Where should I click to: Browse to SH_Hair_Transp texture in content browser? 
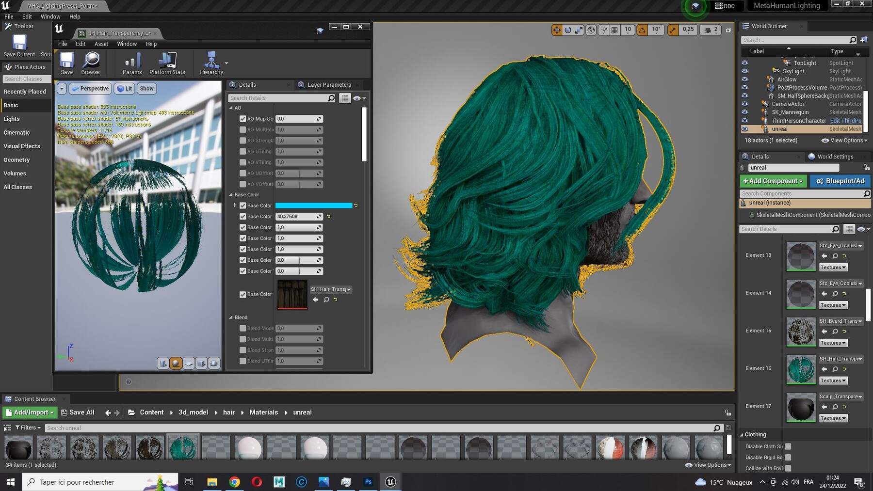coord(326,300)
